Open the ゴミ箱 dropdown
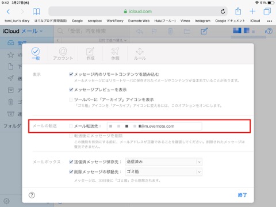276x207 pixels. 164,172
